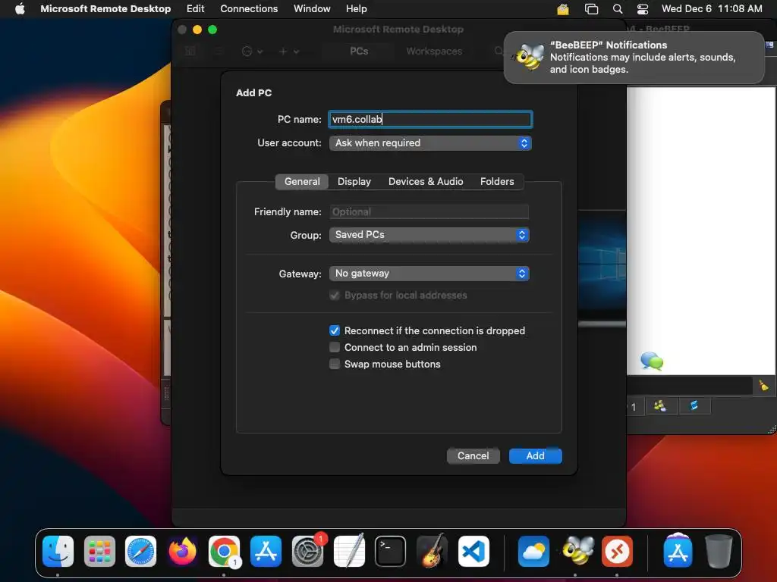Open the Edit menu
Screen dimensions: 777x582
[195, 8]
